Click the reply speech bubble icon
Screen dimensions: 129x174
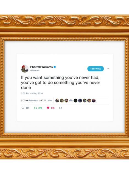(x=23, y=108)
